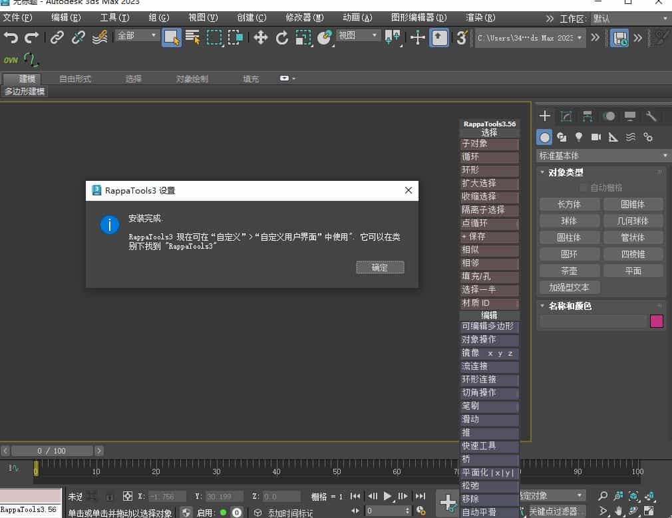672x518 pixels.
Task: Toggle the 3D Snaps button
Action: [461, 38]
